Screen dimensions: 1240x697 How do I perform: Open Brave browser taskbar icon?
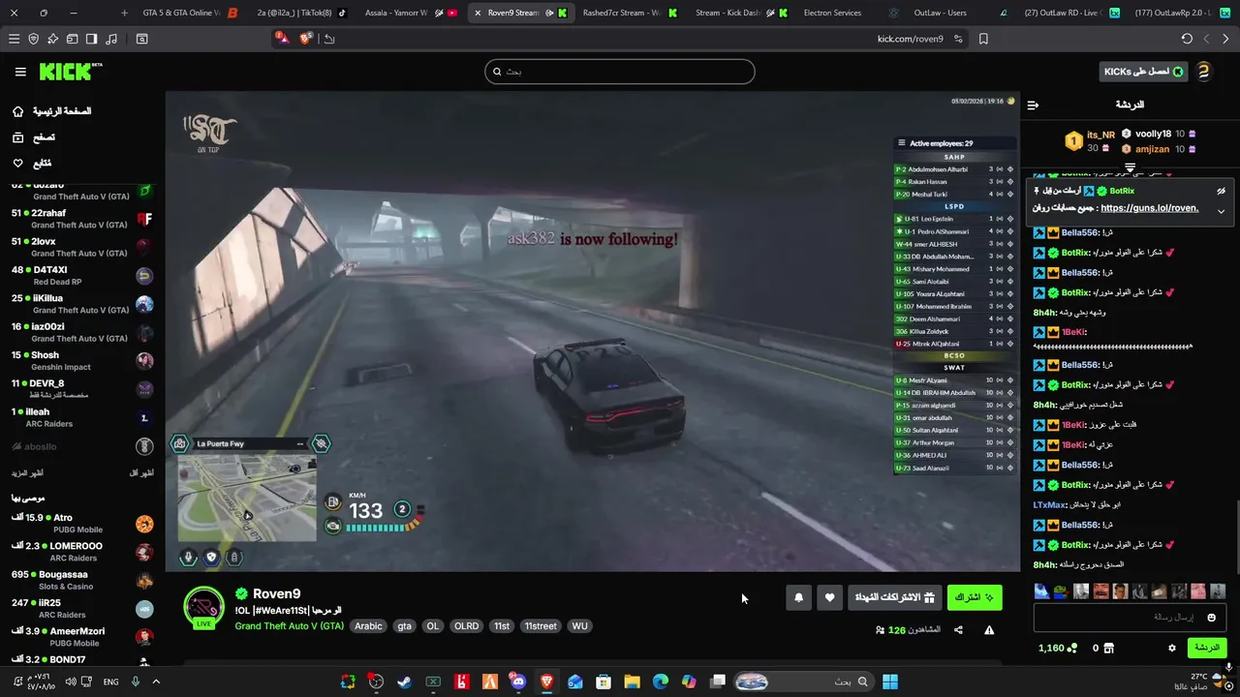(546, 682)
